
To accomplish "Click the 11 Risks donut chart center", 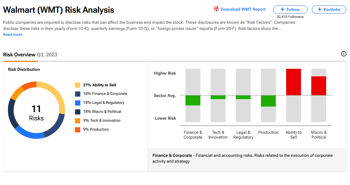I will click(36, 113).
